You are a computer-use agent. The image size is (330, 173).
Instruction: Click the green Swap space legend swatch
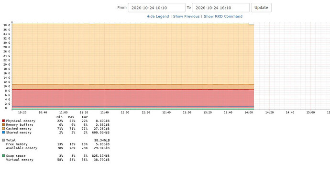[x=3, y=156]
